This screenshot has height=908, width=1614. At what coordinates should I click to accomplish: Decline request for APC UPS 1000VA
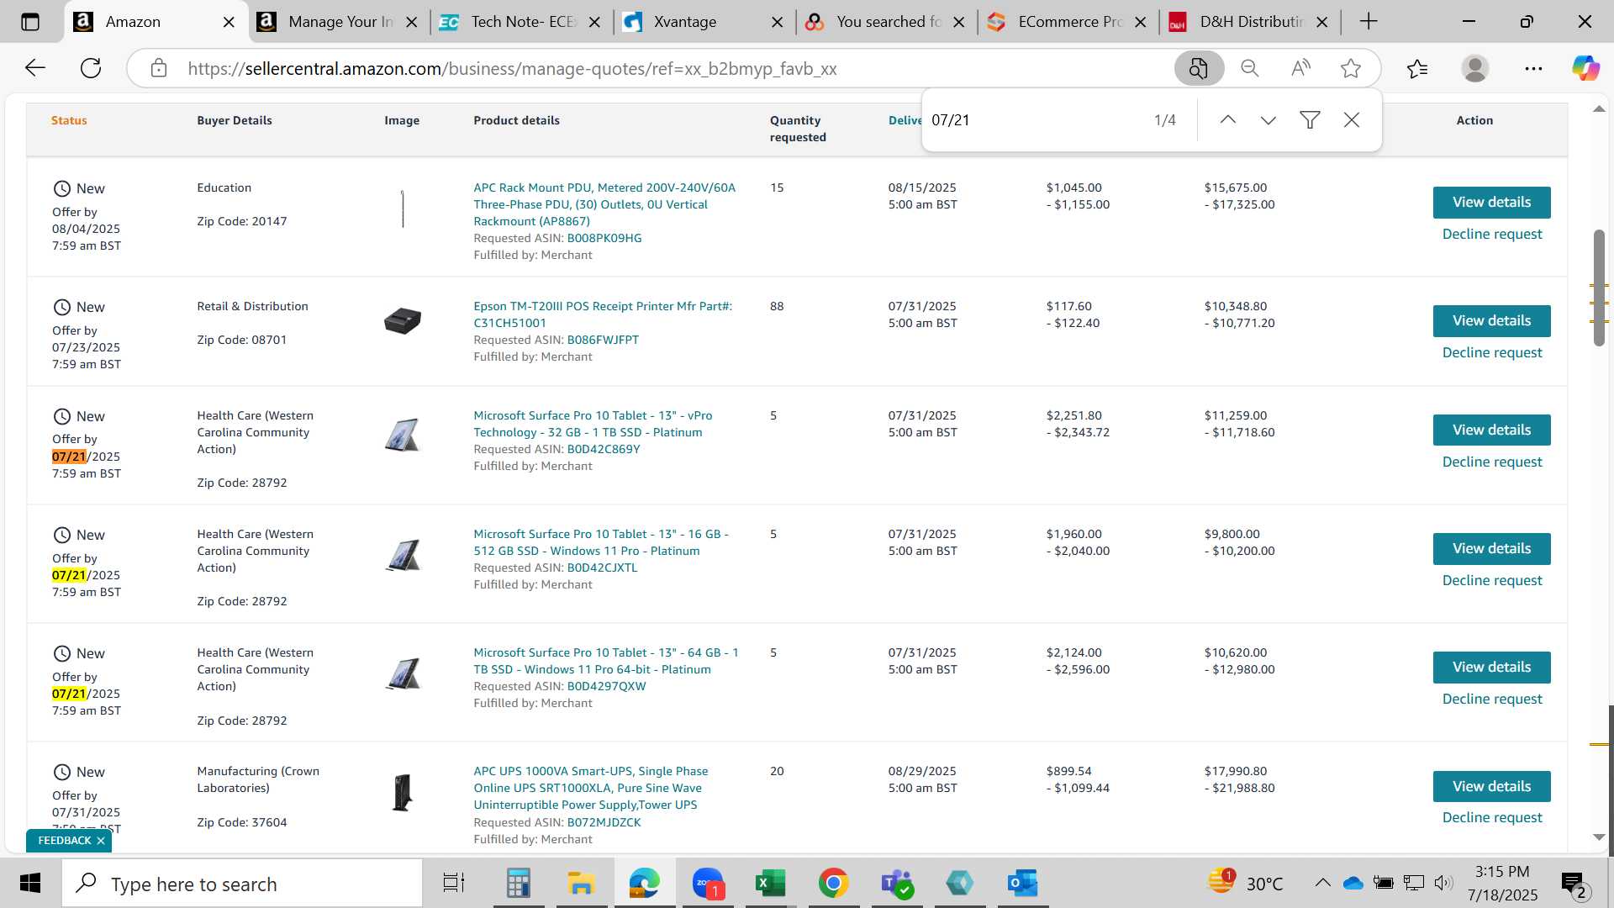click(1492, 818)
